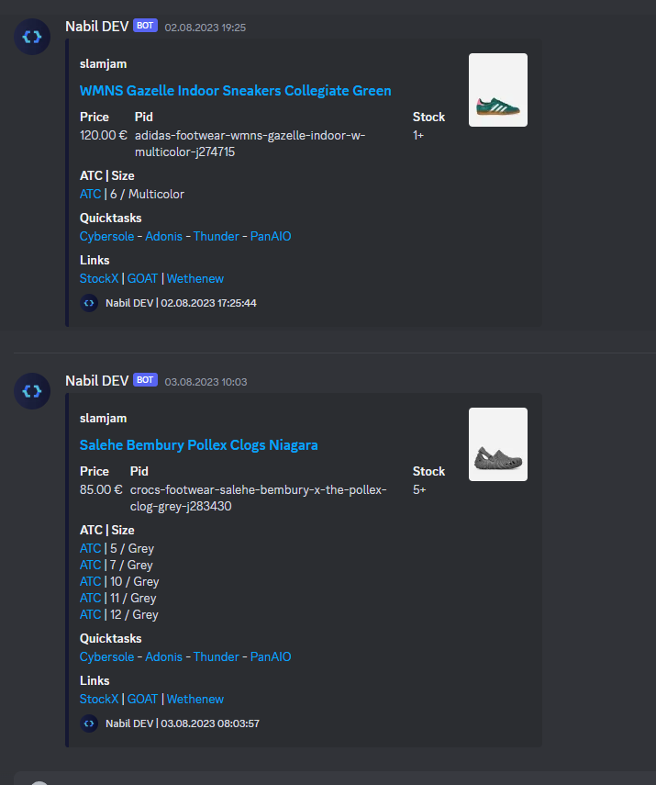
Task: Open PanAIO quicktask in Gazelle embed
Action: (271, 236)
